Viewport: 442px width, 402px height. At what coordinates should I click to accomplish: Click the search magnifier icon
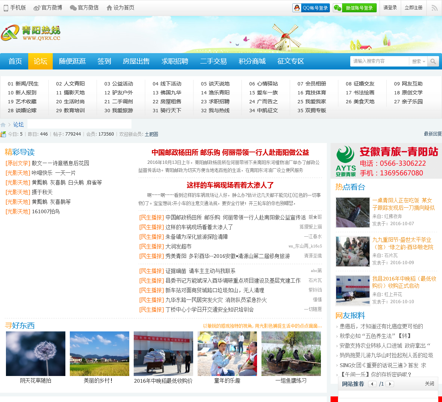(x=433, y=61)
